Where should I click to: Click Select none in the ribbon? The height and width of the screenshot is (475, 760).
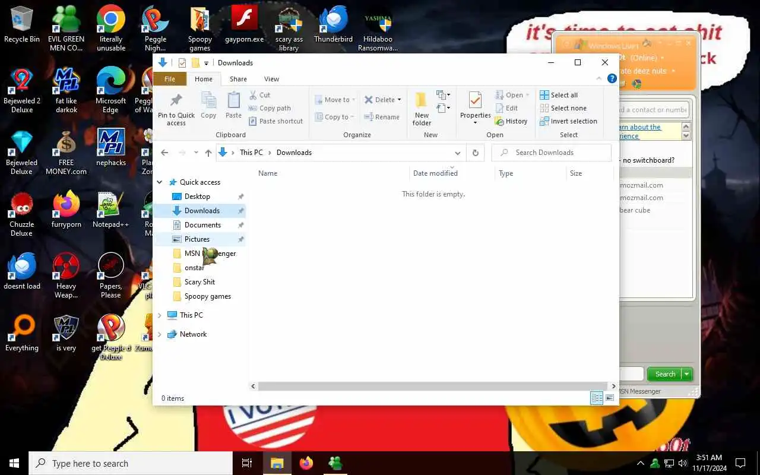(563, 108)
